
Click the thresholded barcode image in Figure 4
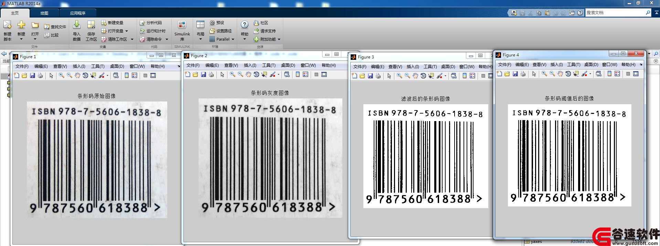pyautogui.click(x=569, y=155)
